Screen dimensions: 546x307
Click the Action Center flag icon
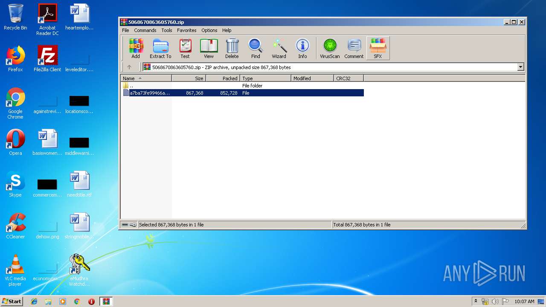(505, 301)
